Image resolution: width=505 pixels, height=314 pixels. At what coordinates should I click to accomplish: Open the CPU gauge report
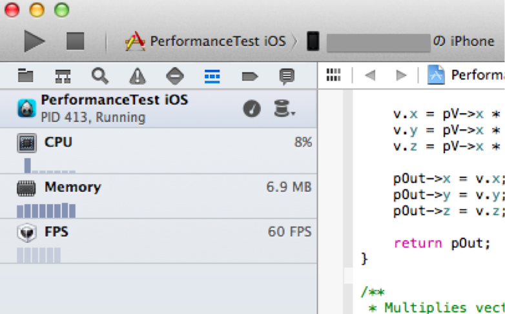point(158,151)
